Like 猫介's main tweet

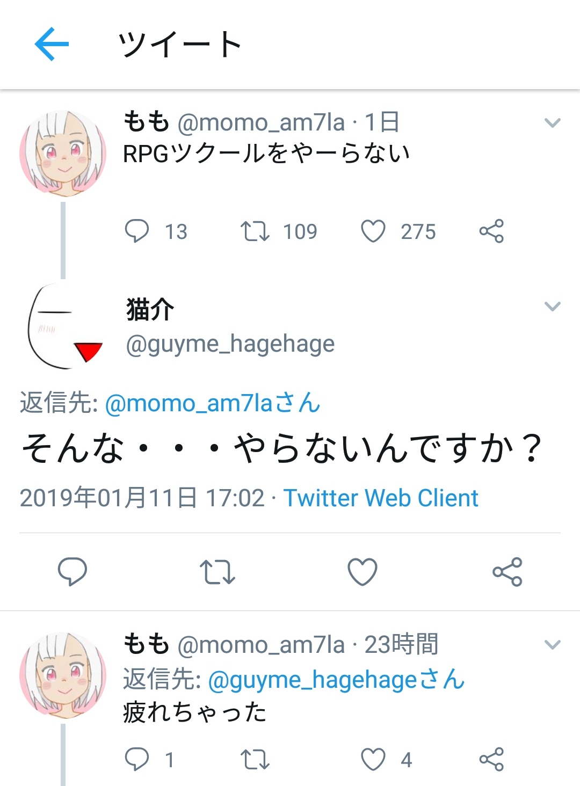[363, 571]
